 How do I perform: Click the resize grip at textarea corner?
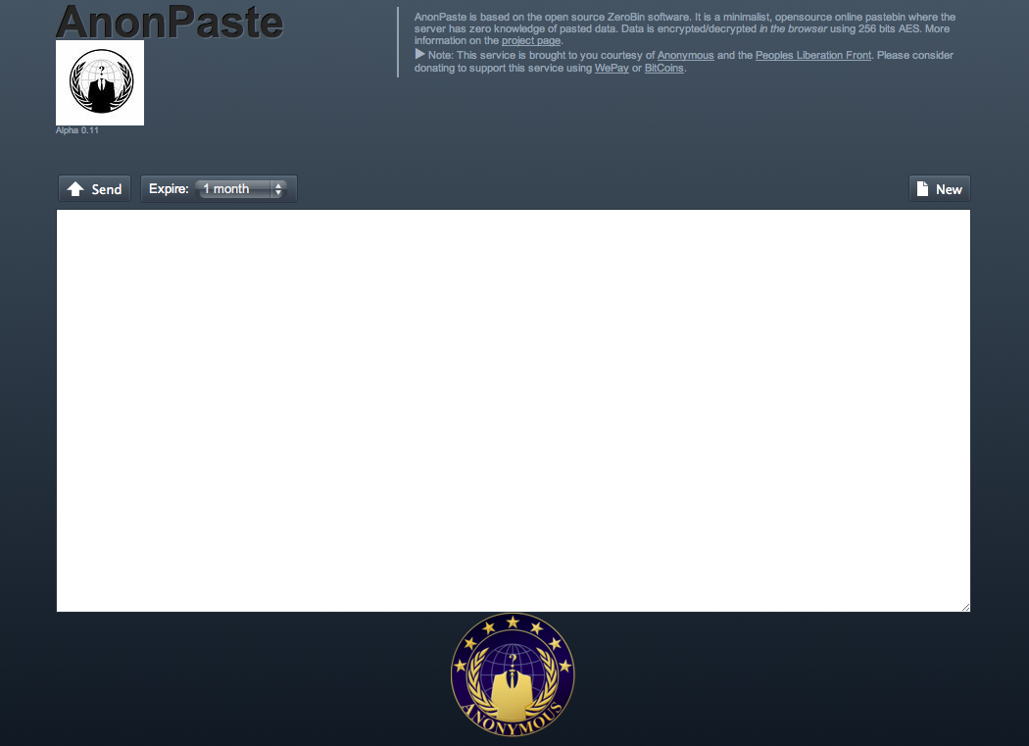964,606
